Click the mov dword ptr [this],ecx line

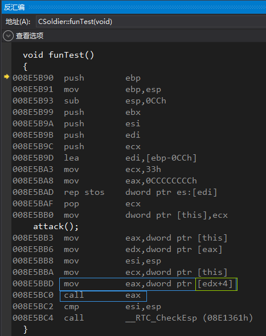(120, 215)
